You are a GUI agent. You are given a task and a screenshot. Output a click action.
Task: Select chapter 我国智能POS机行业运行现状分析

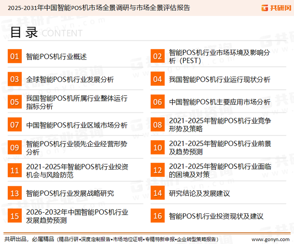pos(220,79)
